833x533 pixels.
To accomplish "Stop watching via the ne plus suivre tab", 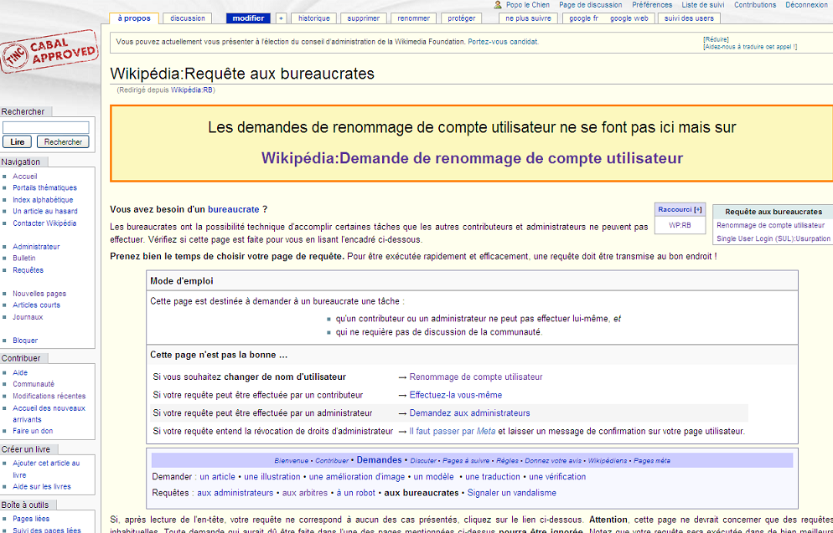I will pyautogui.click(x=528, y=18).
